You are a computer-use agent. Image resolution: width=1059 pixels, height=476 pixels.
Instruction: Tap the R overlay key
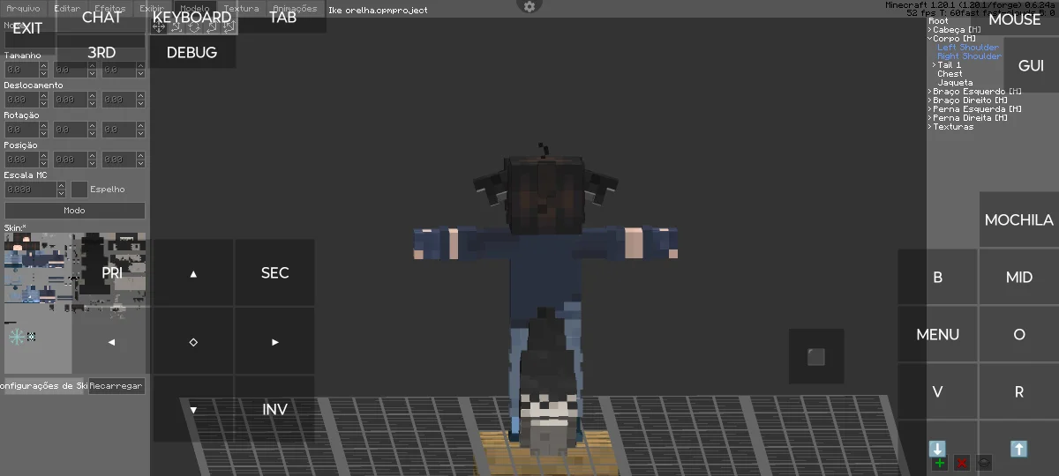click(x=1019, y=392)
